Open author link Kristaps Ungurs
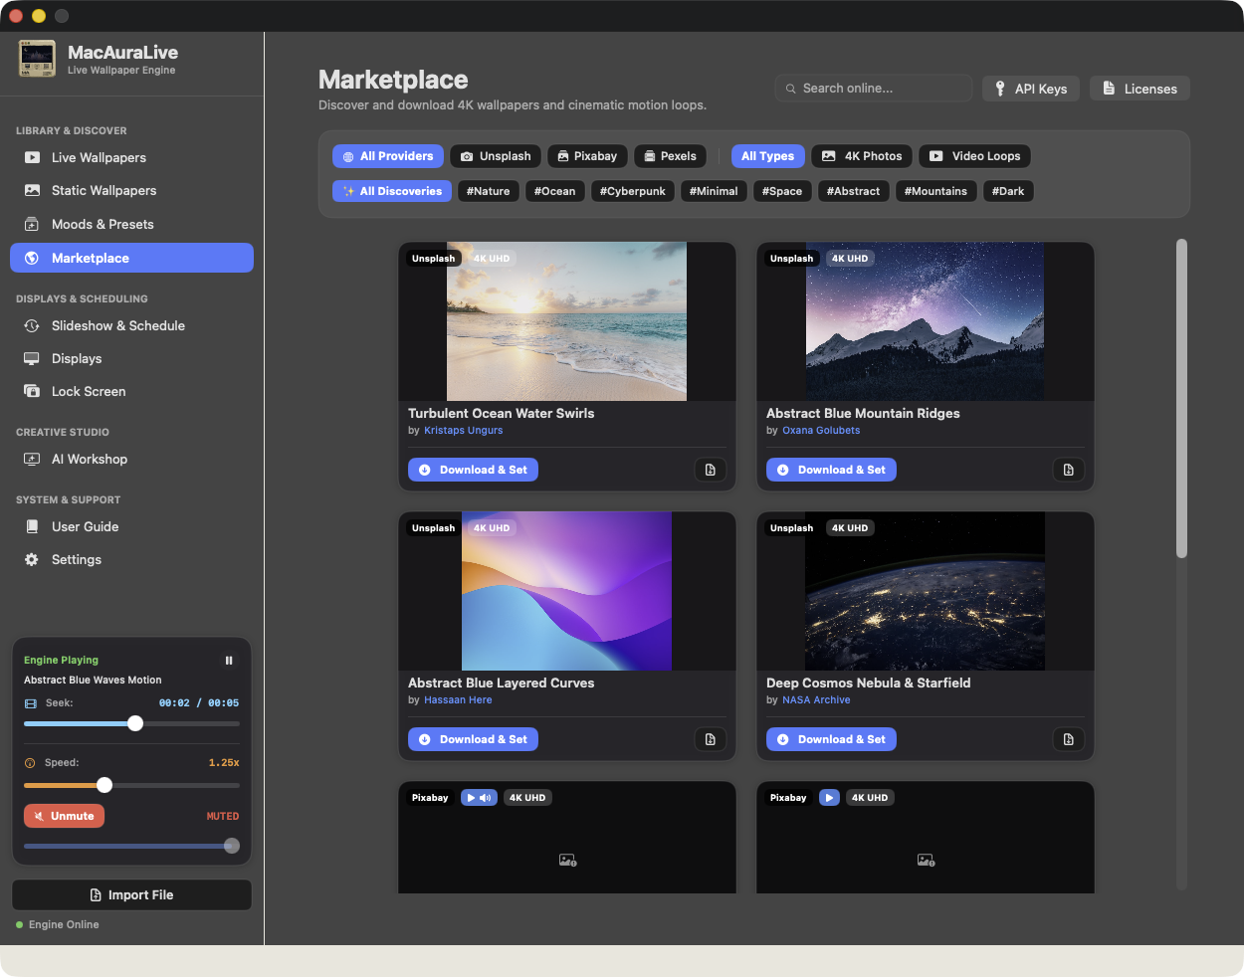1244x977 pixels. pos(463,431)
